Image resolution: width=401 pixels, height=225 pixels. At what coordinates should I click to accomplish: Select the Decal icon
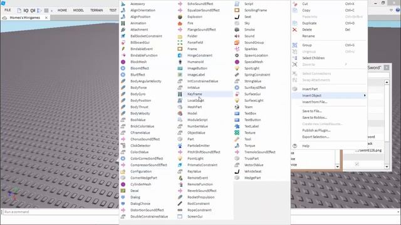coord(123,191)
